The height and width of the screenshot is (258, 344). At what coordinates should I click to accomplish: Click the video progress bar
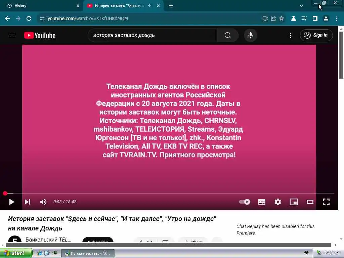(169, 193)
